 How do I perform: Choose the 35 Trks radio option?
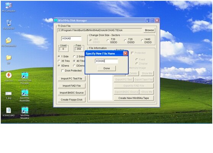[59, 61]
